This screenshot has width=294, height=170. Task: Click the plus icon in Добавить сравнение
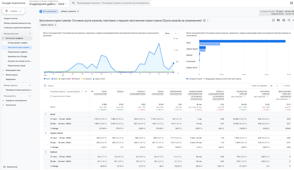point(78,11)
